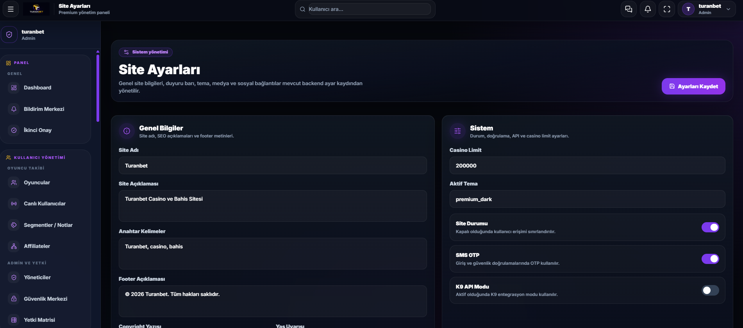This screenshot has height=328, width=743.
Task: Toggle fullscreen mode icon
Action: 667,9
